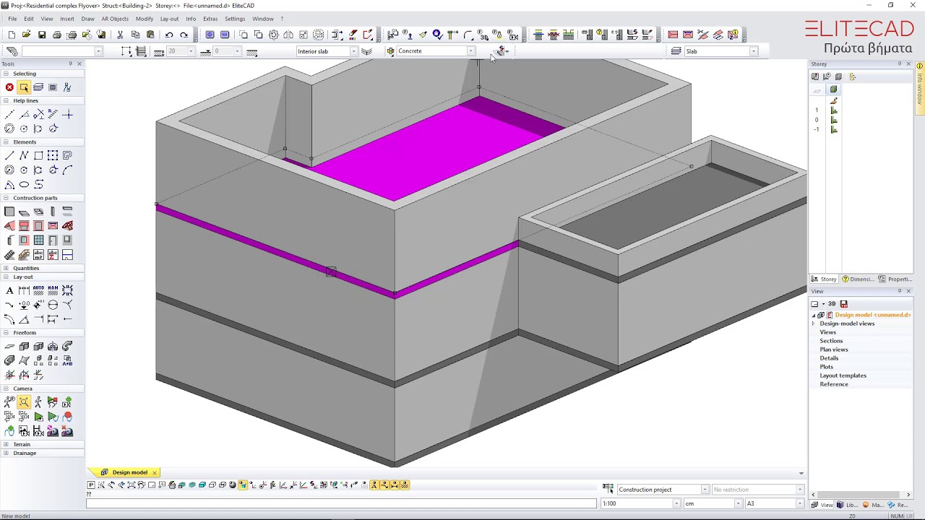Expand the Drainage section

(x=7, y=453)
